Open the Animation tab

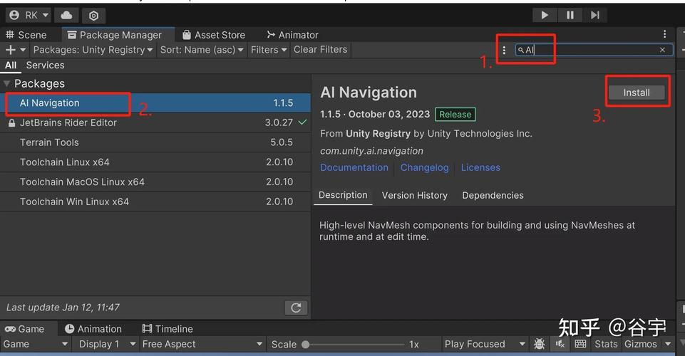point(93,329)
